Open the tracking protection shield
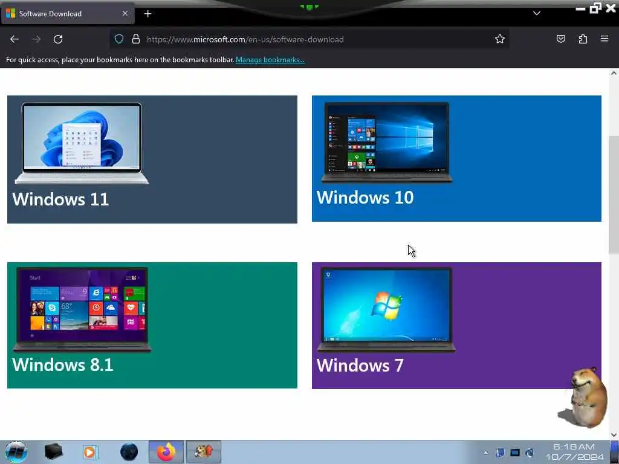This screenshot has width=619, height=464. click(x=119, y=39)
